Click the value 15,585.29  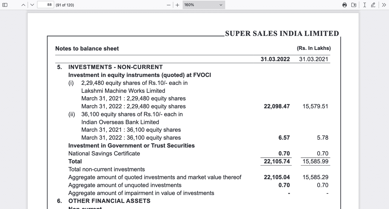click(x=315, y=177)
